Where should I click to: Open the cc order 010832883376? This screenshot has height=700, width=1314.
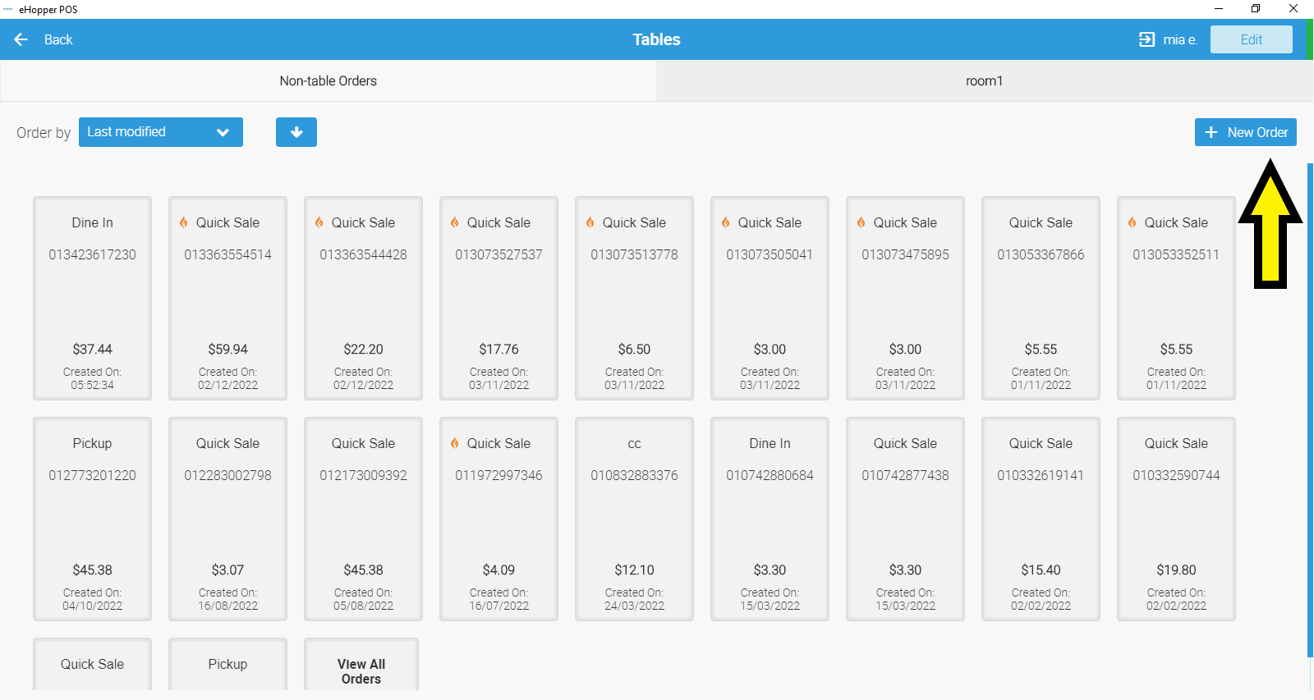point(635,519)
